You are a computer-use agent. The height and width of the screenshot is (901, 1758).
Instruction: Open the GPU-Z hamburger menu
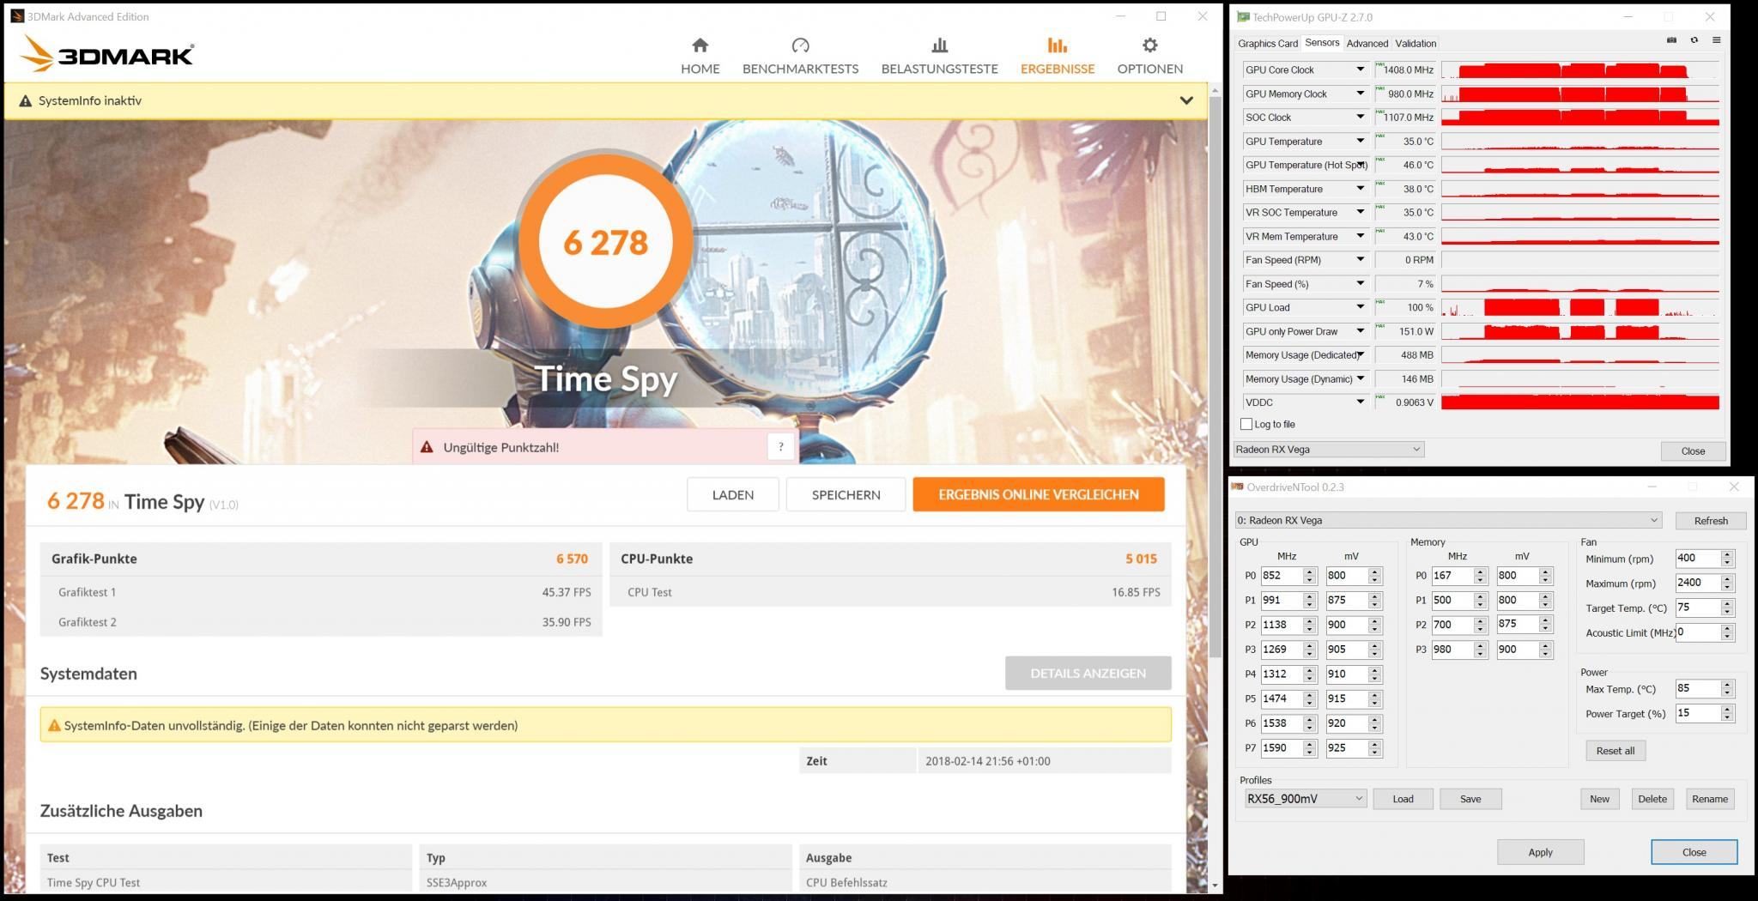tap(1716, 40)
